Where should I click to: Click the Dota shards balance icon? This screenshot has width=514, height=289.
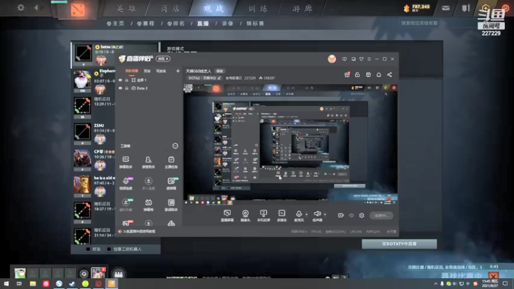[407, 8]
